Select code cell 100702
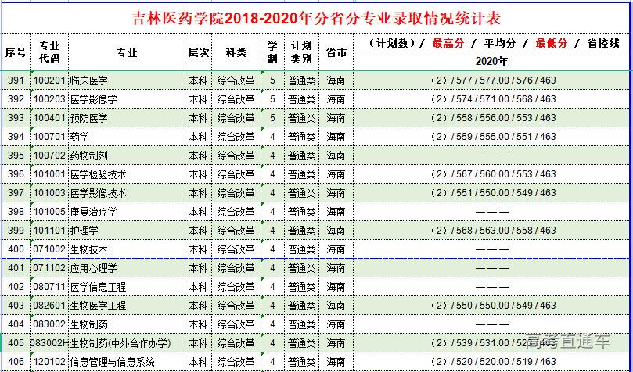Screen dimensions: 633x372 (x=49, y=156)
